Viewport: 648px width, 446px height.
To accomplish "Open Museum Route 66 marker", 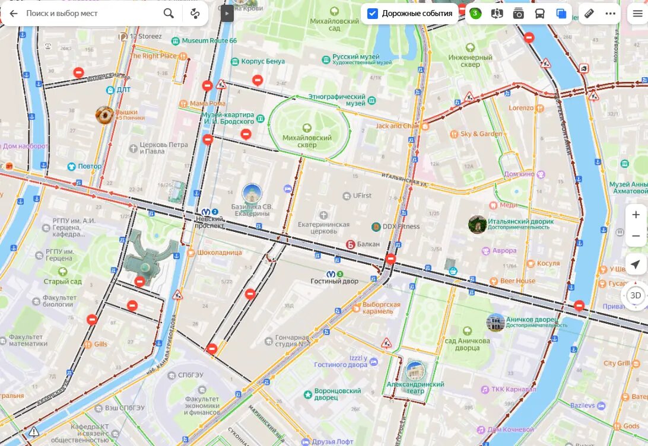I will [x=176, y=41].
